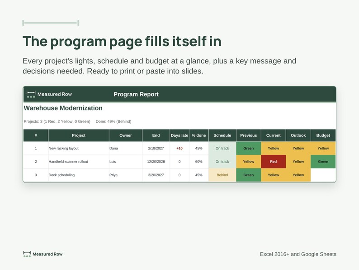Click the Measured Row logo in page footer
The image size is (359, 270).
pos(43,254)
